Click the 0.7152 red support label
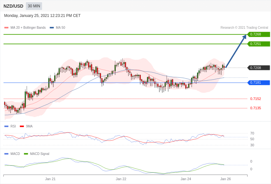271x184 pixels. [x=255, y=99]
